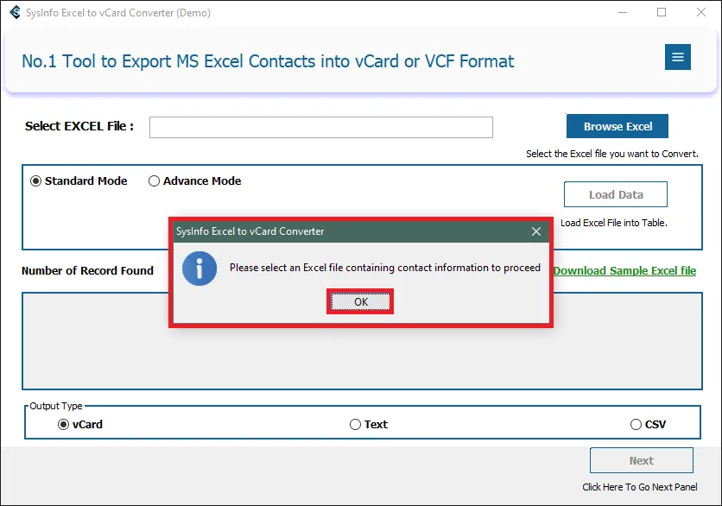This screenshot has height=506, width=722.
Task: Click the Browse Excel button
Action: pos(617,126)
